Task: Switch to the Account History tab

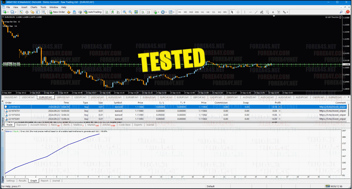Action: pos(39,125)
